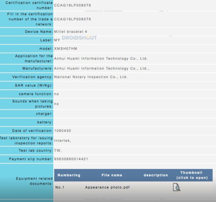The height and width of the screenshot is (202, 216).
Task: Open the Appearance photo.pdf thumbnail icon
Action: [176, 187]
